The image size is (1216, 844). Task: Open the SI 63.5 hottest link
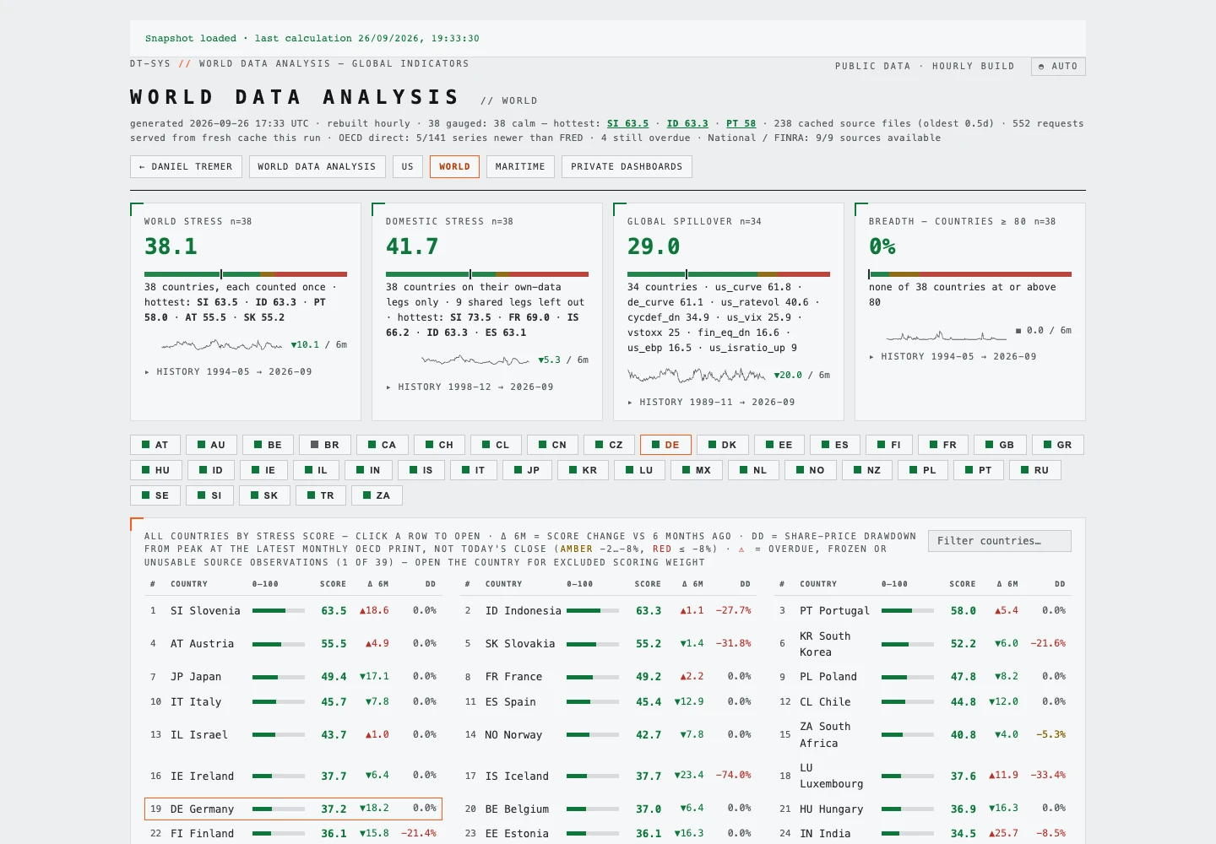pos(627,123)
